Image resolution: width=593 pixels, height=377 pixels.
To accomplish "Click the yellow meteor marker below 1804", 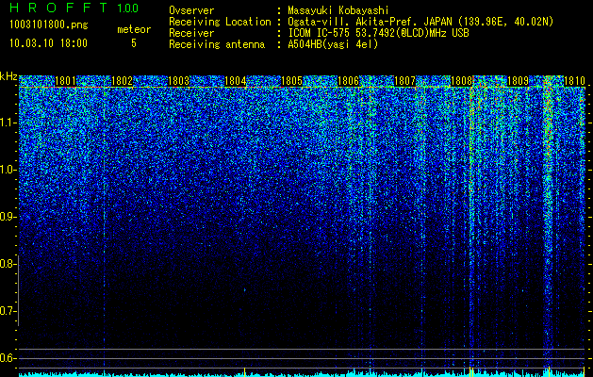I will [245, 372].
